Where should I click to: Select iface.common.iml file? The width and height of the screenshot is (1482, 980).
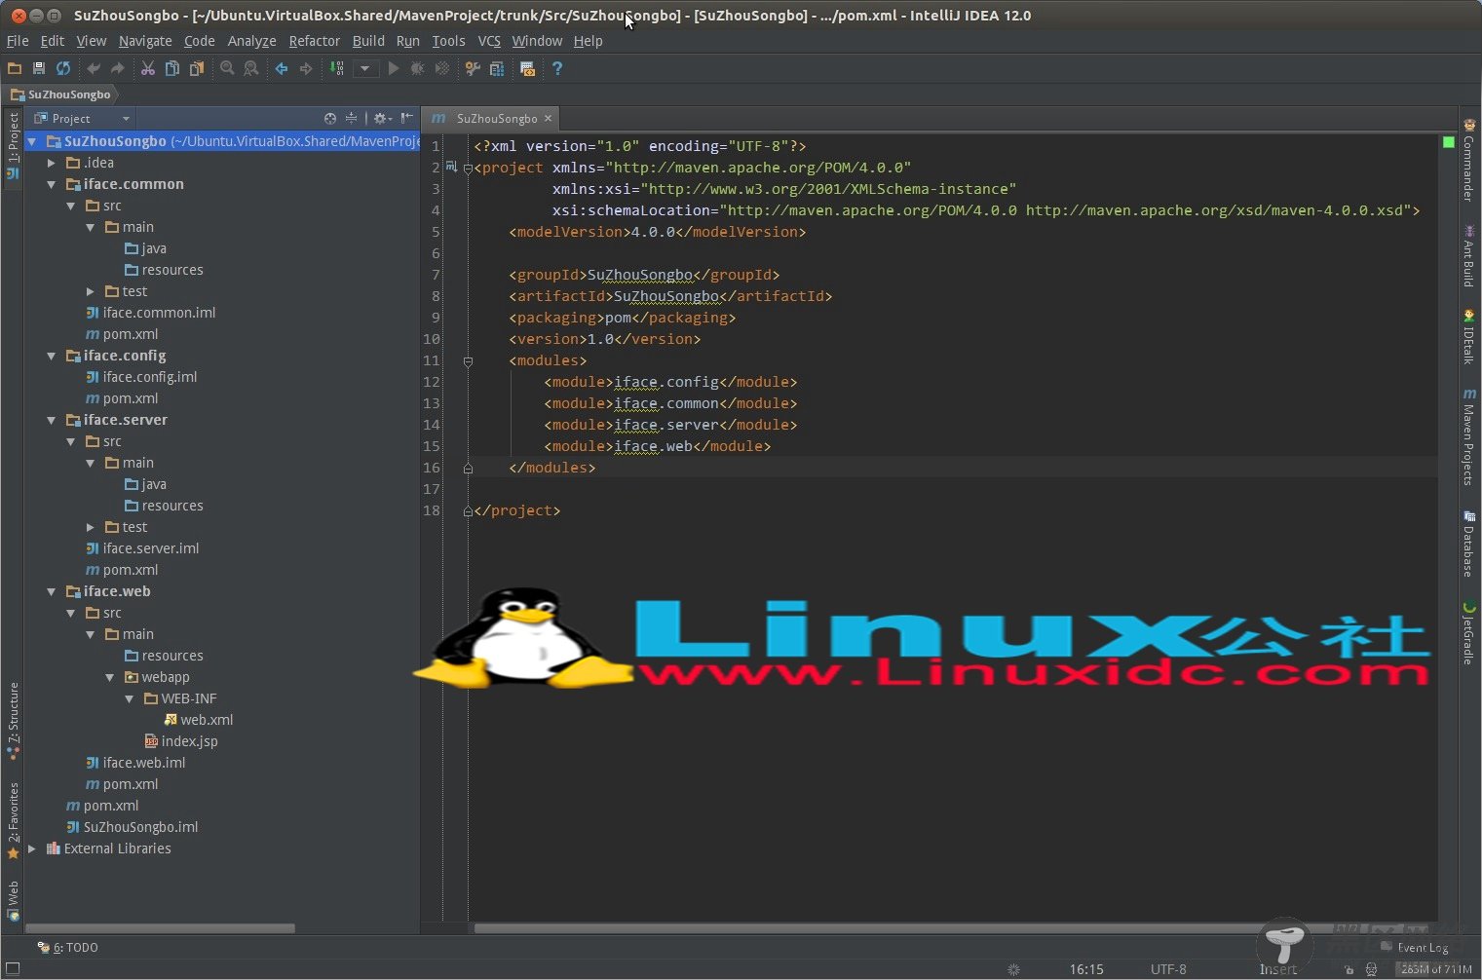pos(150,313)
